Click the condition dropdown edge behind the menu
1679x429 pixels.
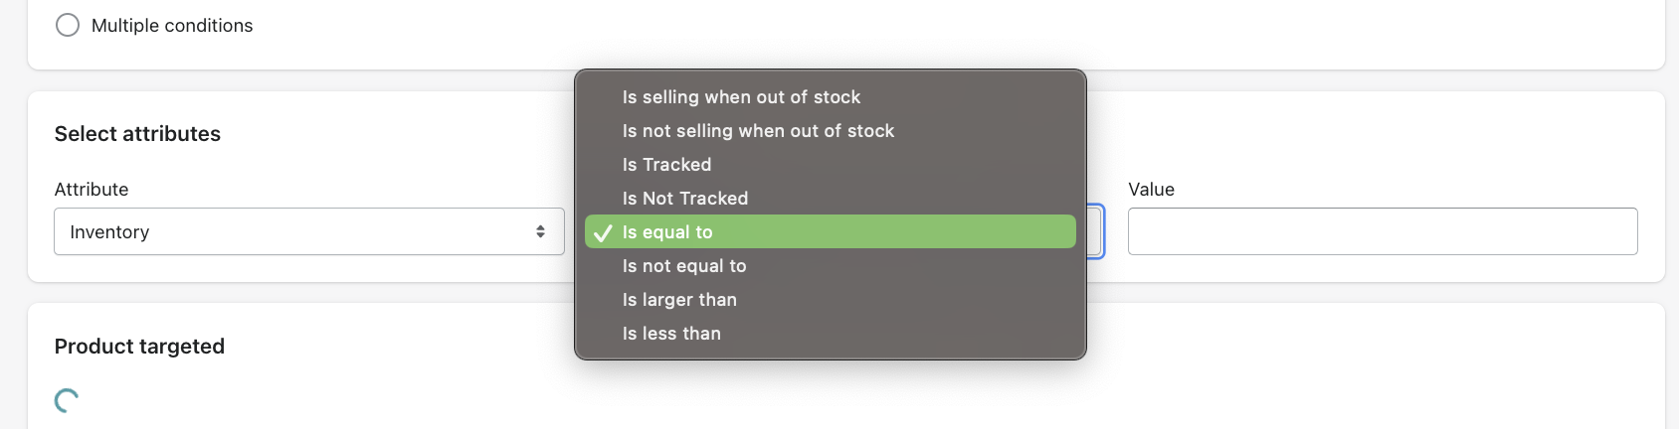pos(1095,231)
